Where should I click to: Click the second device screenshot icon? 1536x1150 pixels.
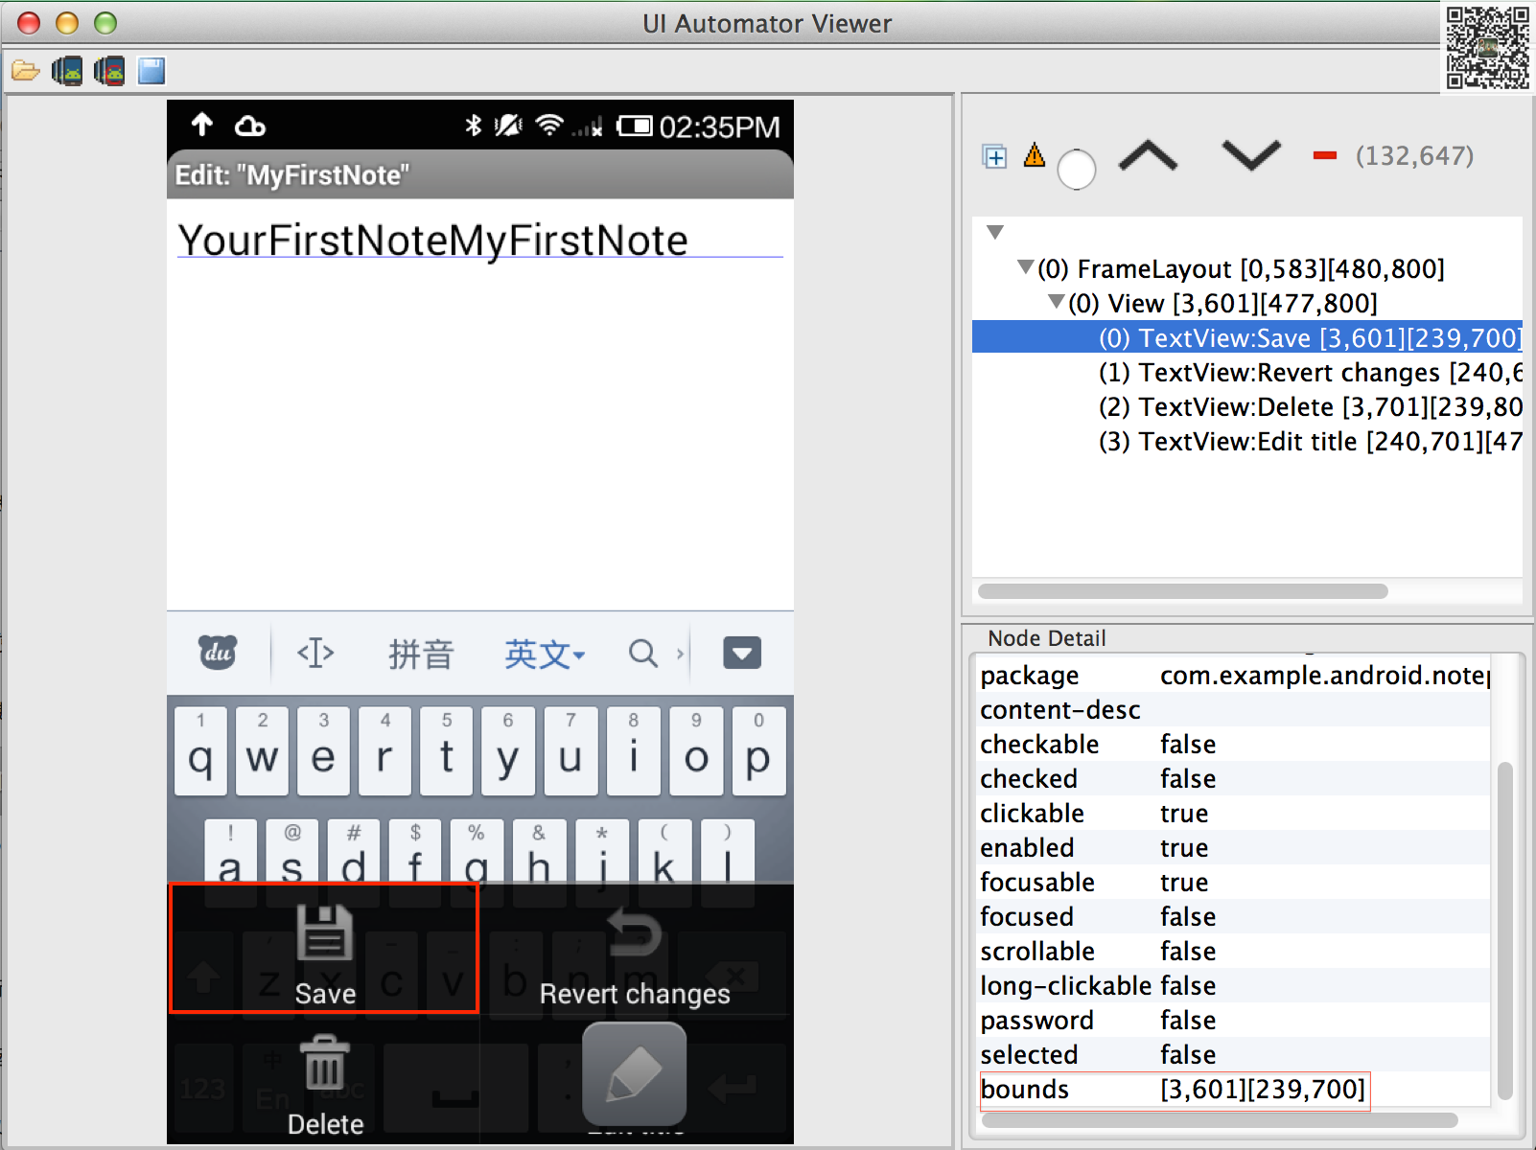109,71
